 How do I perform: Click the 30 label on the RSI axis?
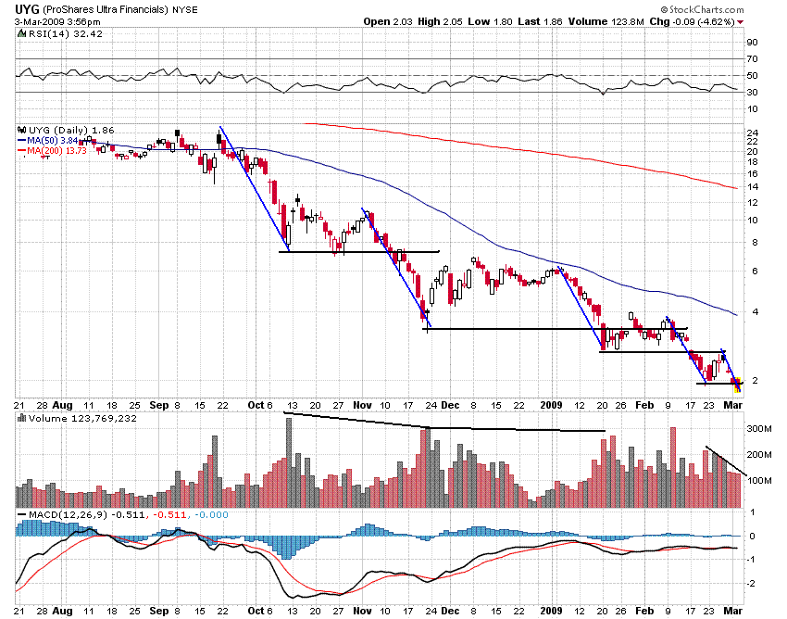point(752,93)
